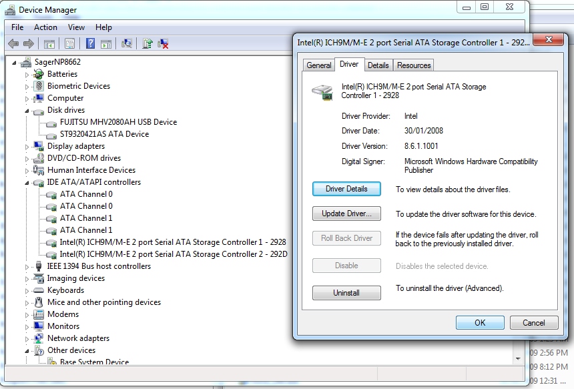The width and height of the screenshot is (574, 389).
Task: Click the SagerNP8662 computer root icon
Action: click(25, 62)
